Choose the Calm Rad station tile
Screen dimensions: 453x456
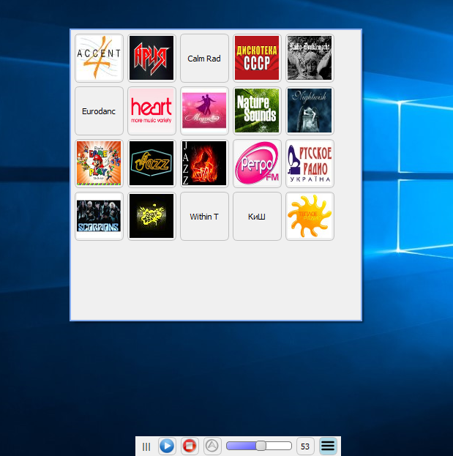tap(204, 58)
